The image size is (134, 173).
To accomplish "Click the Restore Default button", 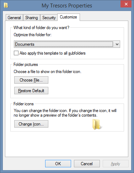I will pos(31,91).
